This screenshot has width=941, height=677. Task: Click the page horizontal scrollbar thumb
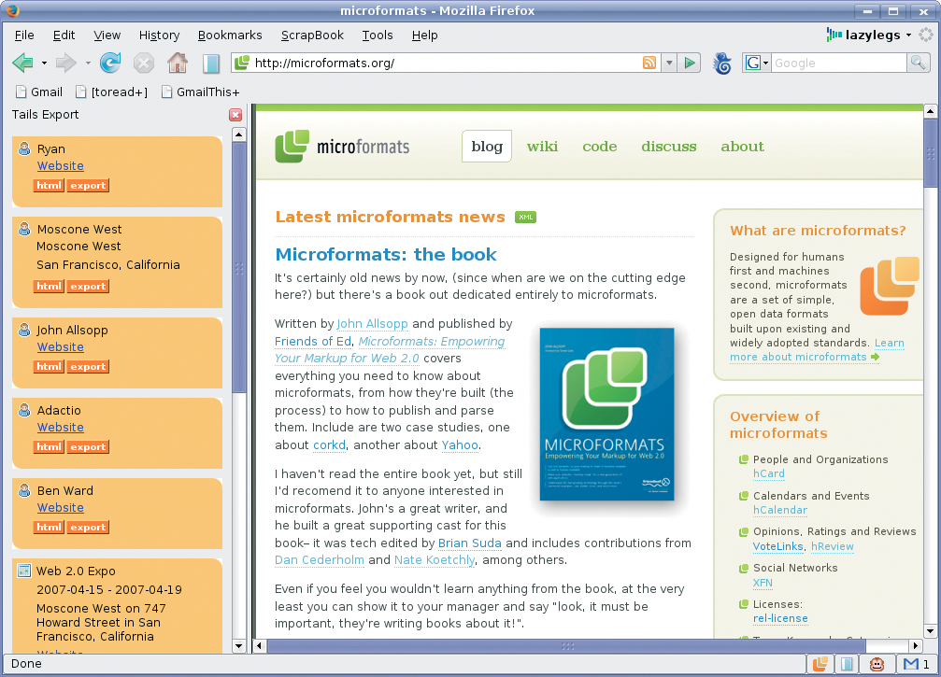pos(566,646)
